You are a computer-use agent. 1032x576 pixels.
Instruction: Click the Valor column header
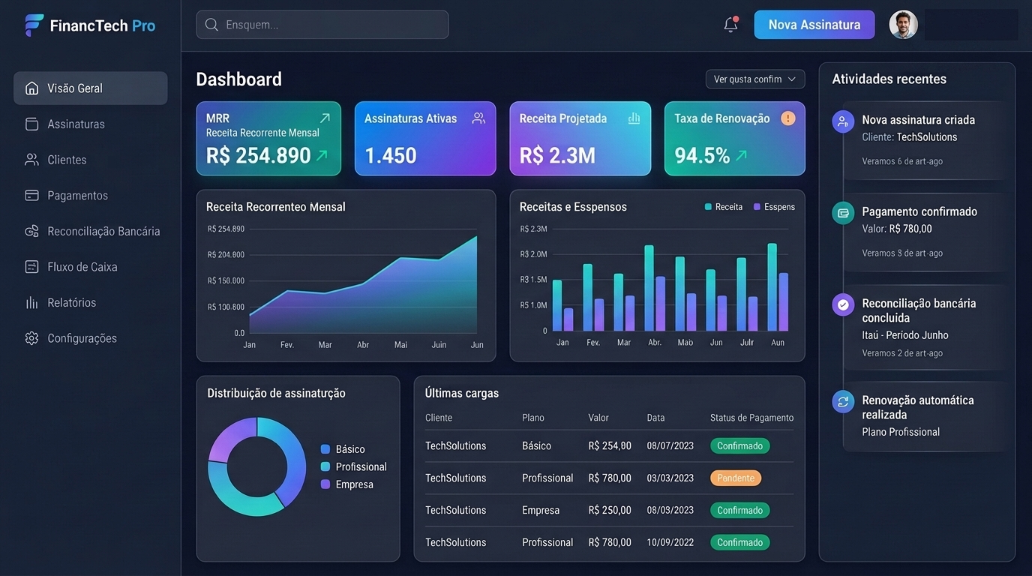pos(598,418)
